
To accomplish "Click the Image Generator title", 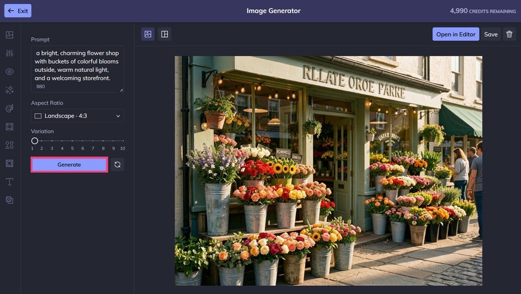I will pos(273,10).
